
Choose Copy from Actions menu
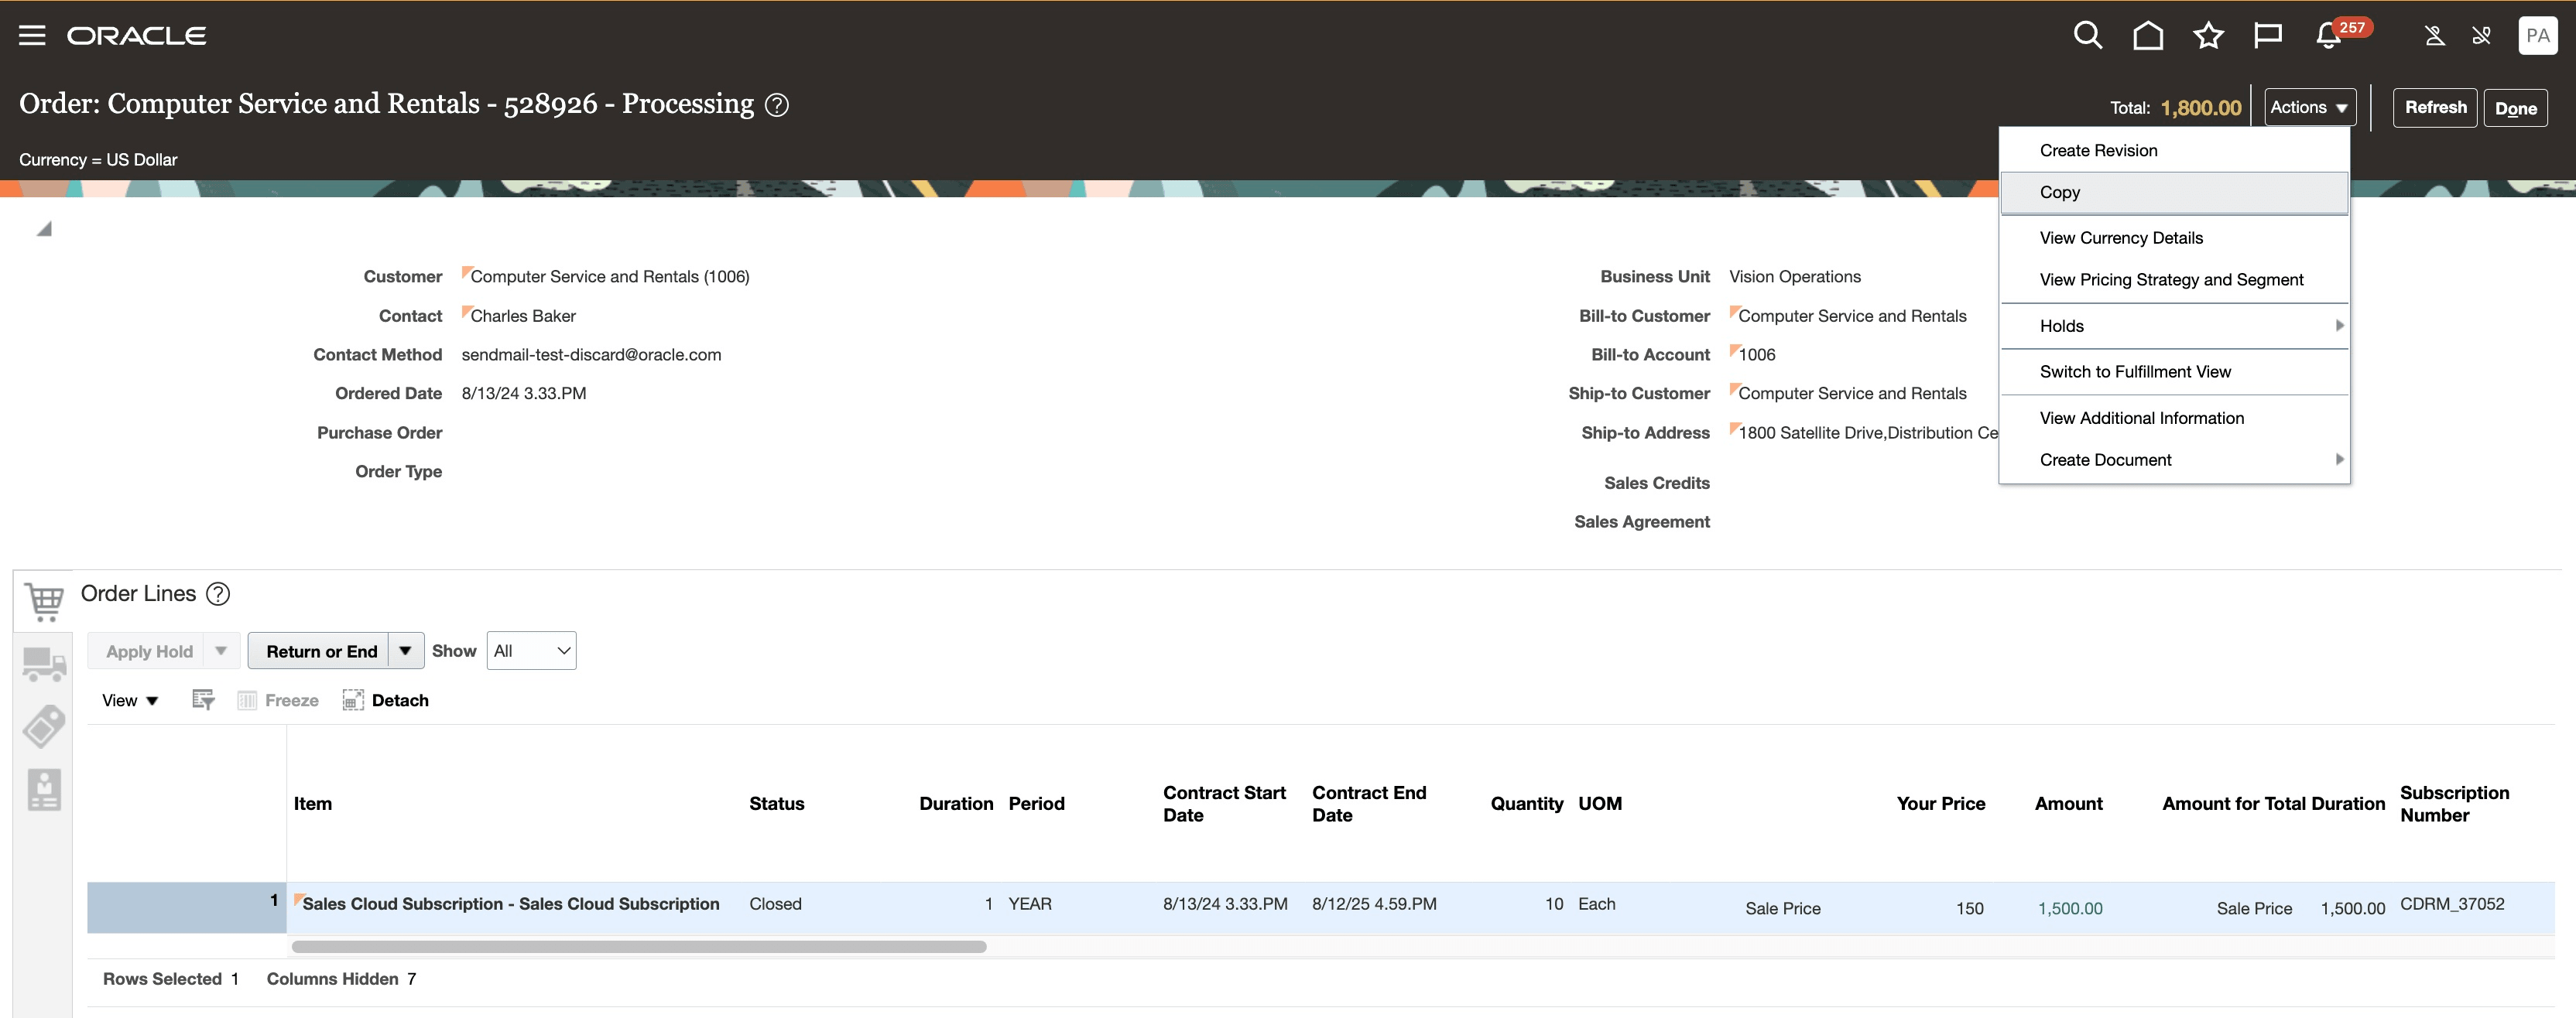coord(2174,193)
